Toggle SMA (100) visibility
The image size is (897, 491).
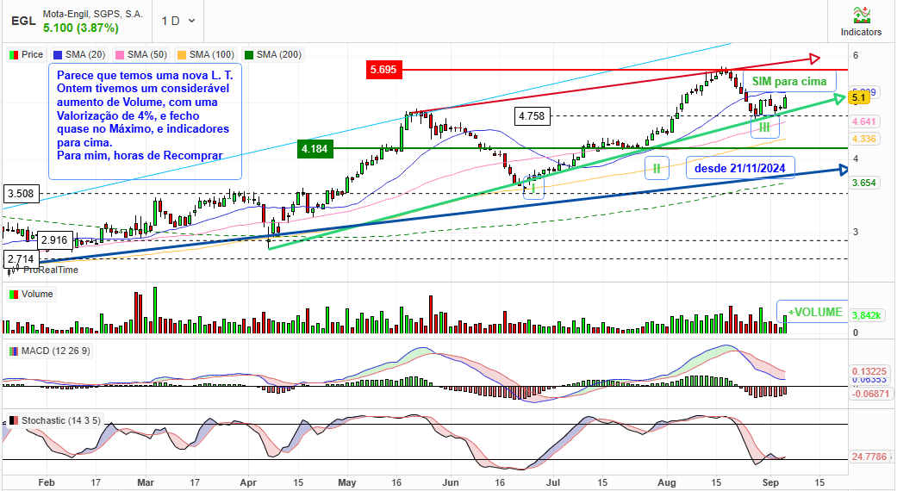pos(206,55)
